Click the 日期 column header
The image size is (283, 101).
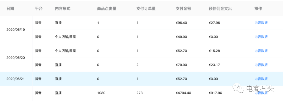coord(10,9)
